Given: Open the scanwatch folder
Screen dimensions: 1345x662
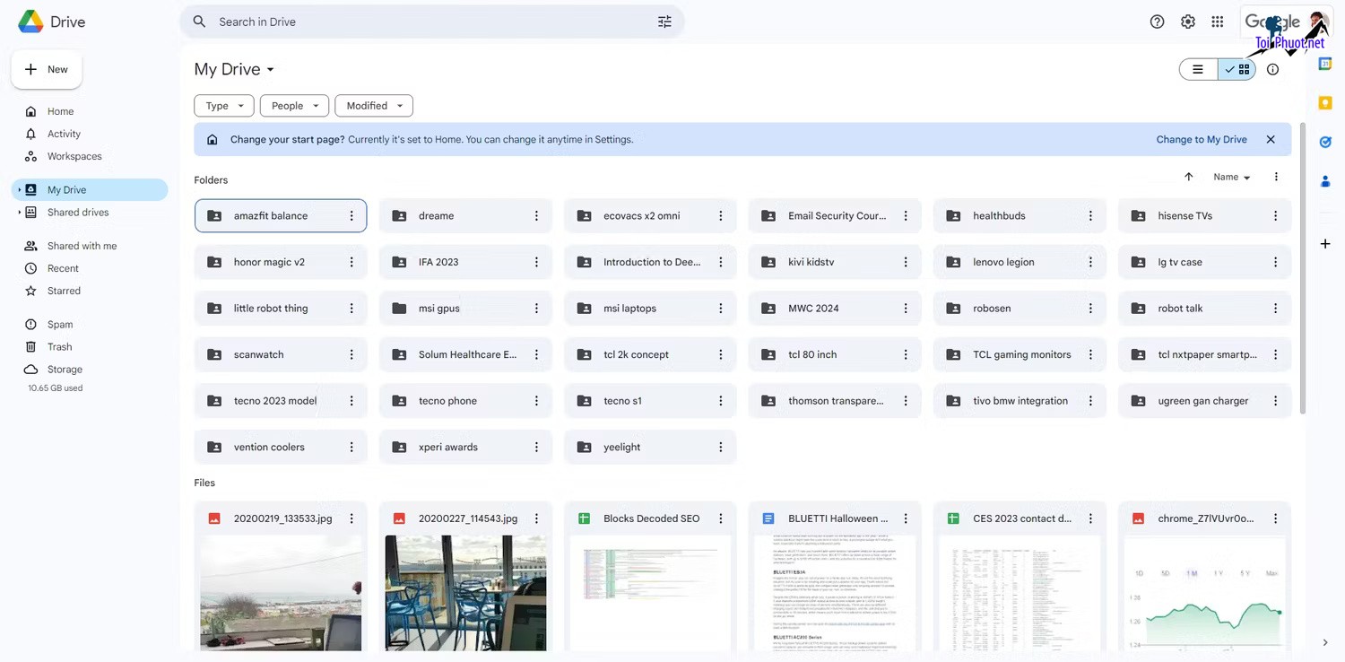Looking at the screenshot, I should 281,355.
